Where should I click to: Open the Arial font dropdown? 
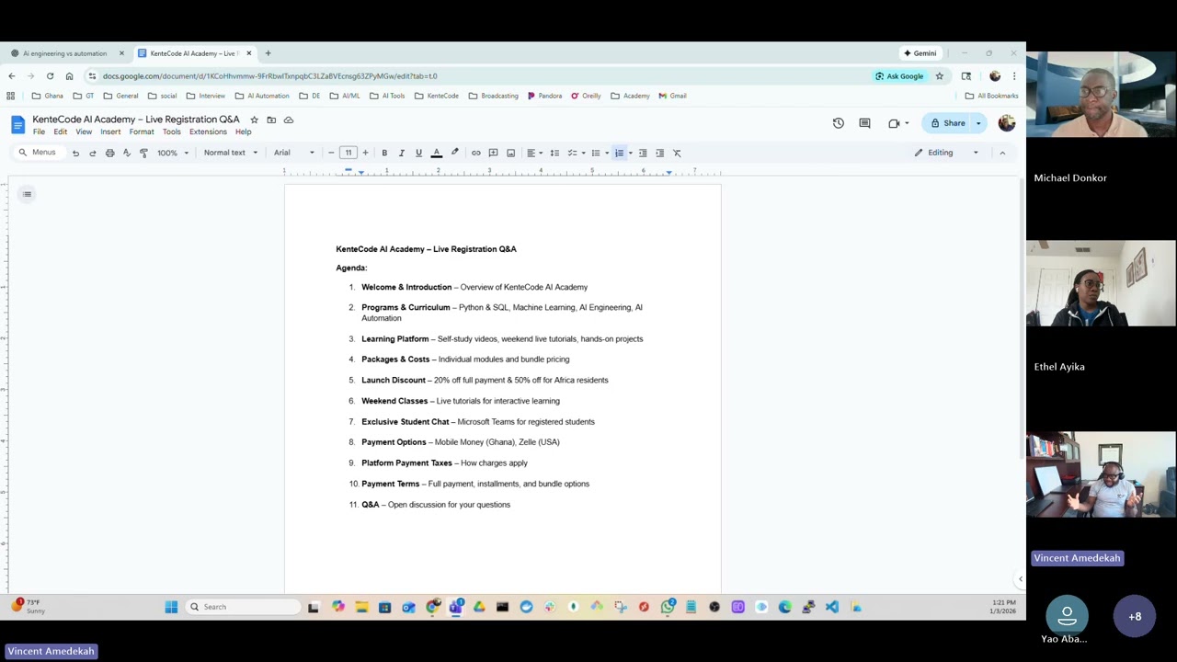coord(294,153)
